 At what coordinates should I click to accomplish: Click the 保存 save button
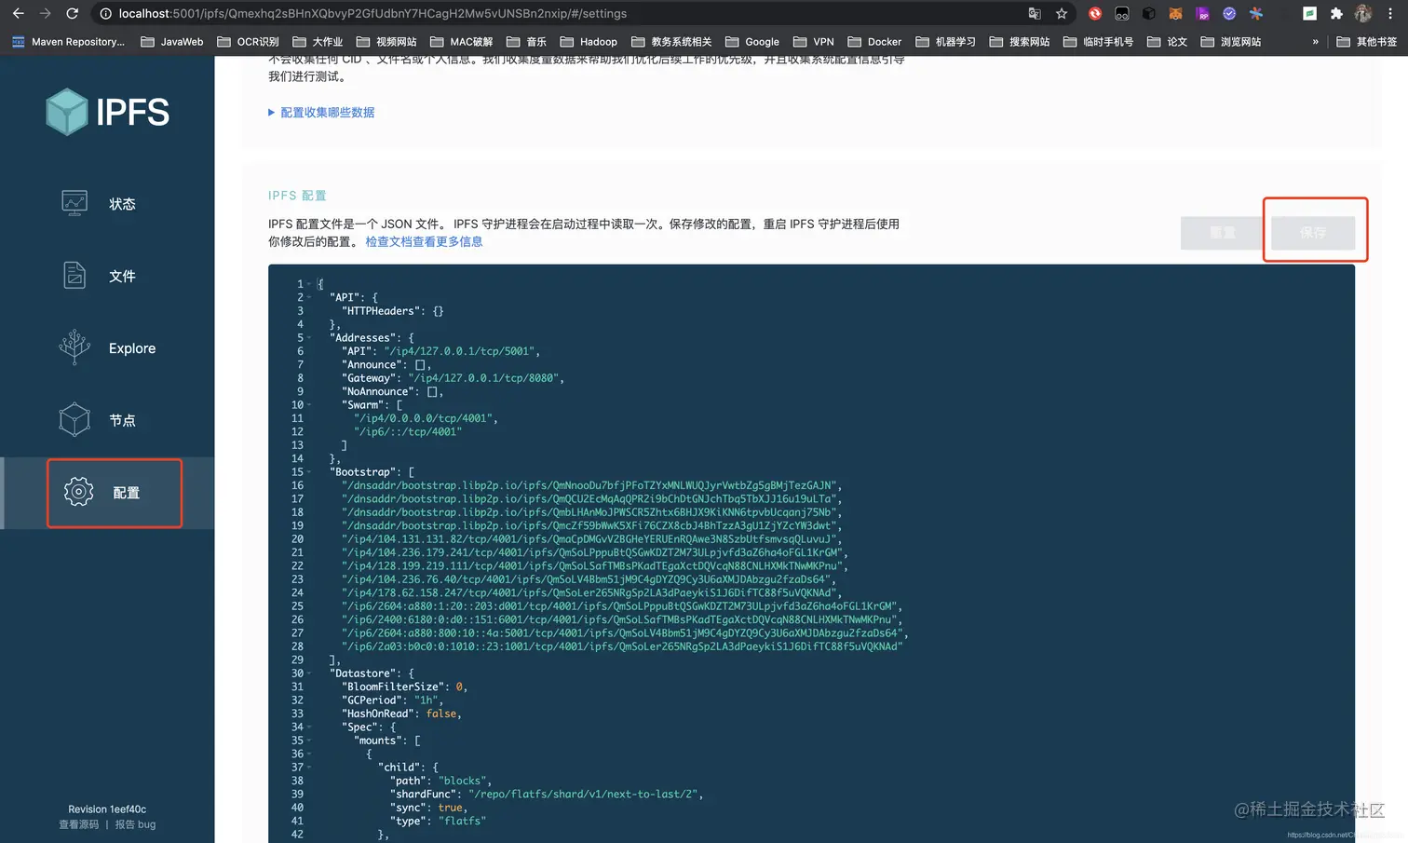[1313, 232]
